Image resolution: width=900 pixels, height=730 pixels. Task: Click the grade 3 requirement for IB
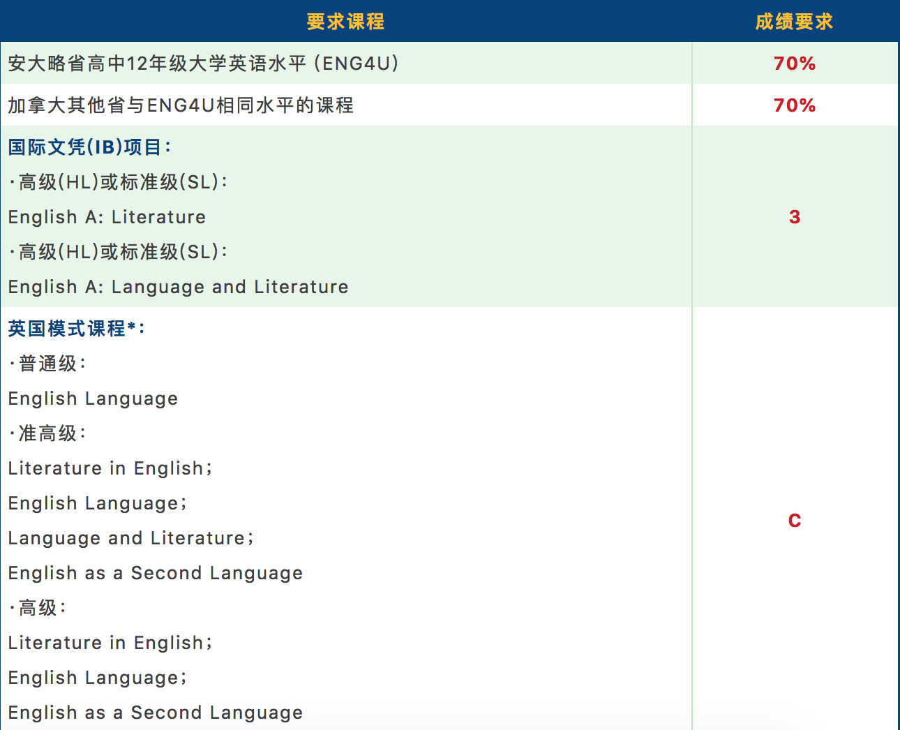[794, 217]
